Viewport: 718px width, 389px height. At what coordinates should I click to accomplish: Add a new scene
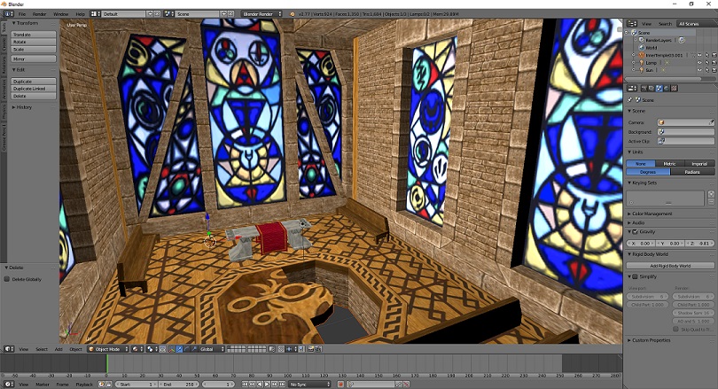point(224,14)
